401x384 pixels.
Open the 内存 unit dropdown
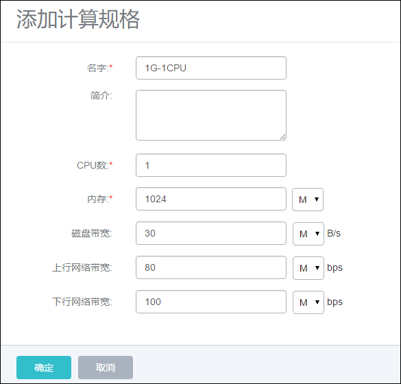tap(308, 200)
